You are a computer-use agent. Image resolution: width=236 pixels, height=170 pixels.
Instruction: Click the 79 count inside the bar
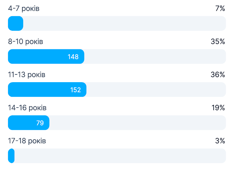pyautogui.click(x=40, y=123)
